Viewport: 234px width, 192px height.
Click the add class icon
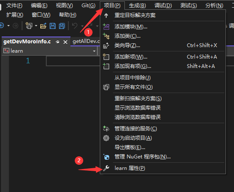[x=106, y=36]
